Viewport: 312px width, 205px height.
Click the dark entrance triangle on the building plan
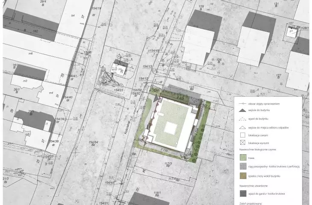pyautogui.click(x=156, y=98)
